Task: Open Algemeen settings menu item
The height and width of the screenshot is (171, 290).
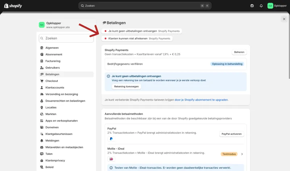Action: click(x=66, y=48)
